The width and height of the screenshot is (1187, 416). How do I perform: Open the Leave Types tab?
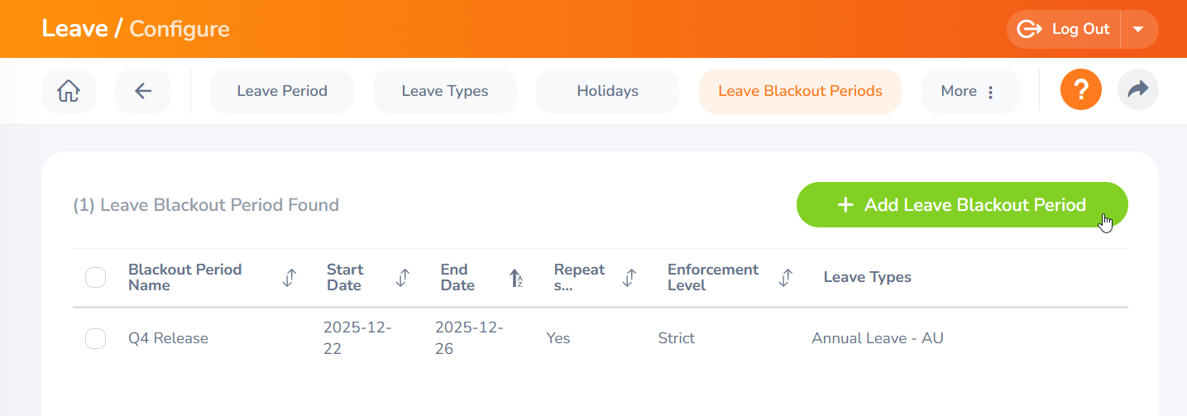click(445, 91)
